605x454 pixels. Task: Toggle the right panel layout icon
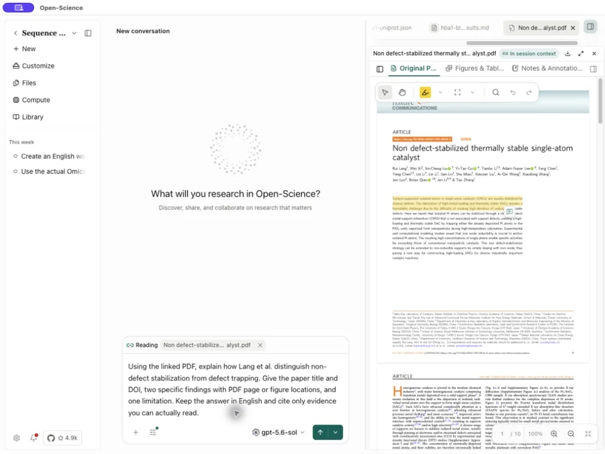click(x=590, y=27)
